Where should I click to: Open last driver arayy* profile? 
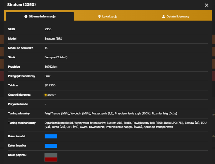point(51,95)
